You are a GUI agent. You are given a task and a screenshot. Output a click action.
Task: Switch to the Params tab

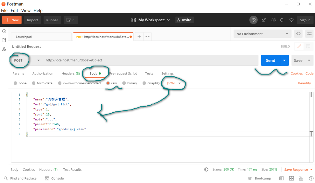(x=18, y=73)
